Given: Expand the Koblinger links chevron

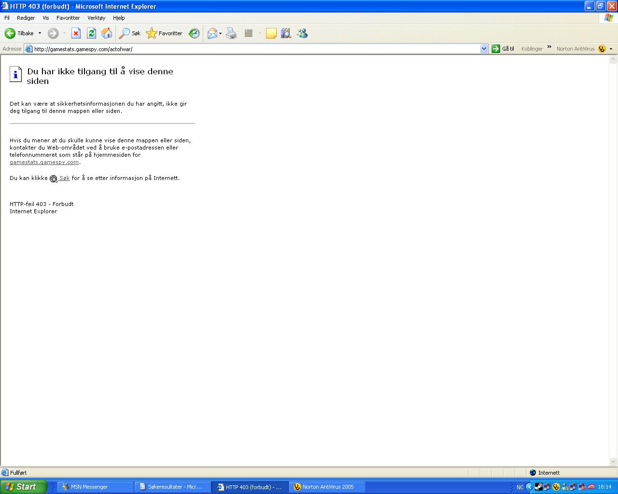Looking at the screenshot, I should tap(549, 47).
